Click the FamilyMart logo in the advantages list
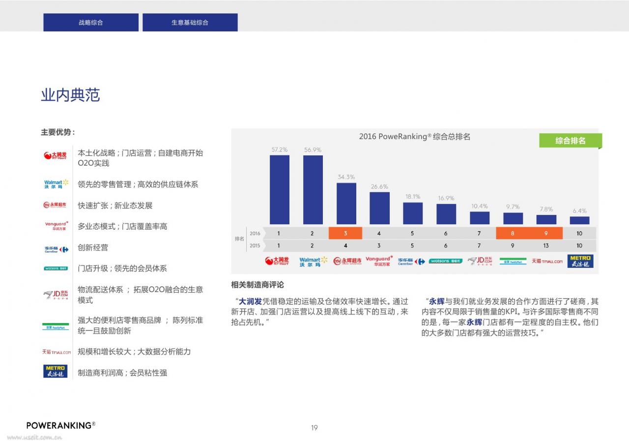The height and width of the screenshot is (445, 629). (56, 326)
